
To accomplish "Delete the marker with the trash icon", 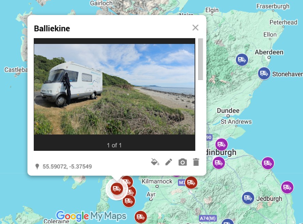I will click(x=196, y=162).
